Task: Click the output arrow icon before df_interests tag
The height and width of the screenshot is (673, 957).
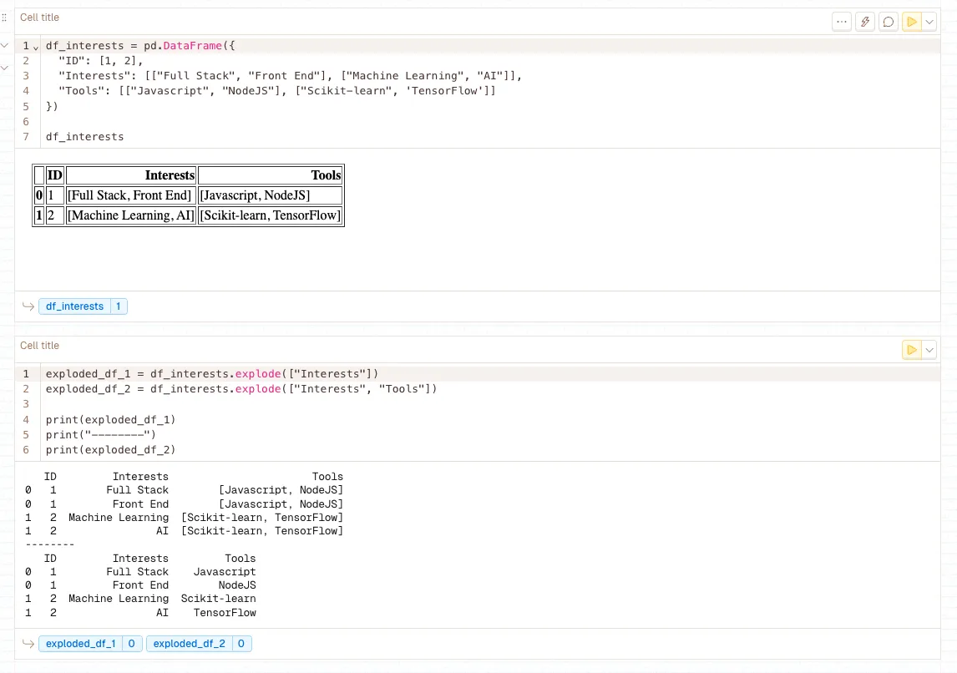Action: pos(28,306)
